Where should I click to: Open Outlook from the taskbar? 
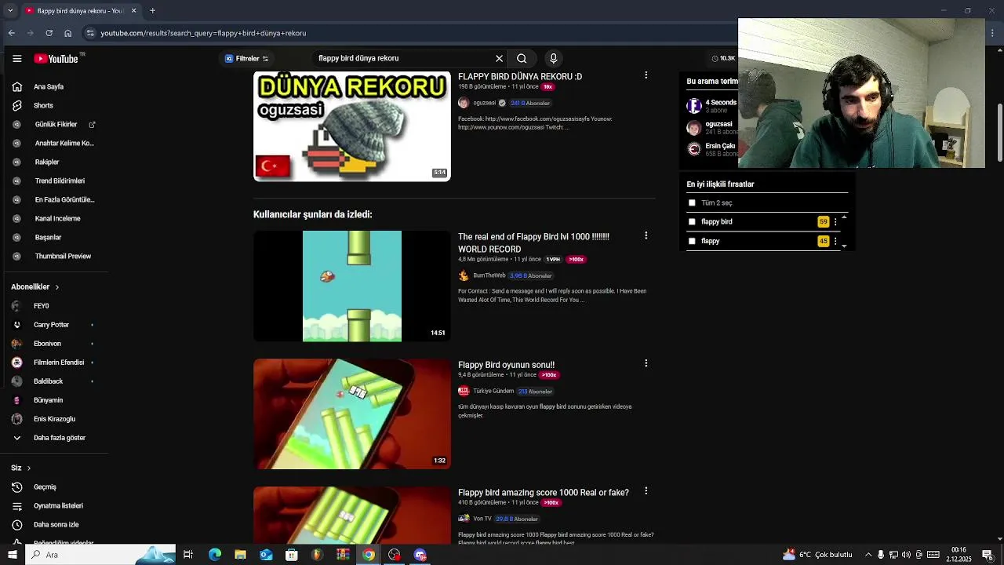tap(266, 555)
